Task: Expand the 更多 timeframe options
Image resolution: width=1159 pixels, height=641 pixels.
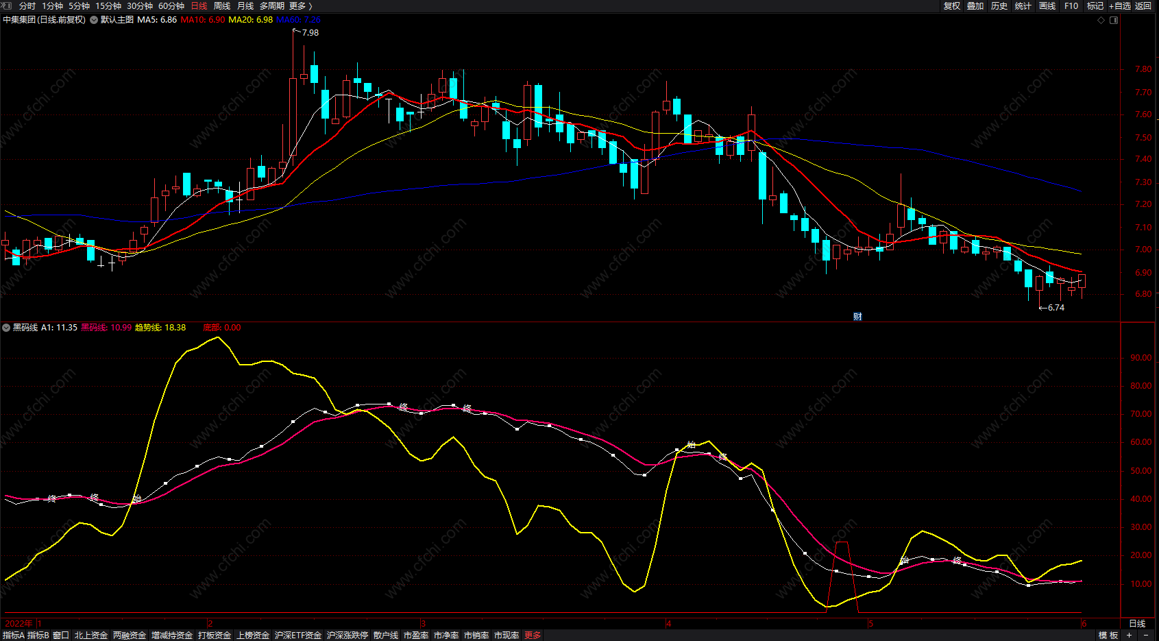Action: pyautogui.click(x=300, y=5)
